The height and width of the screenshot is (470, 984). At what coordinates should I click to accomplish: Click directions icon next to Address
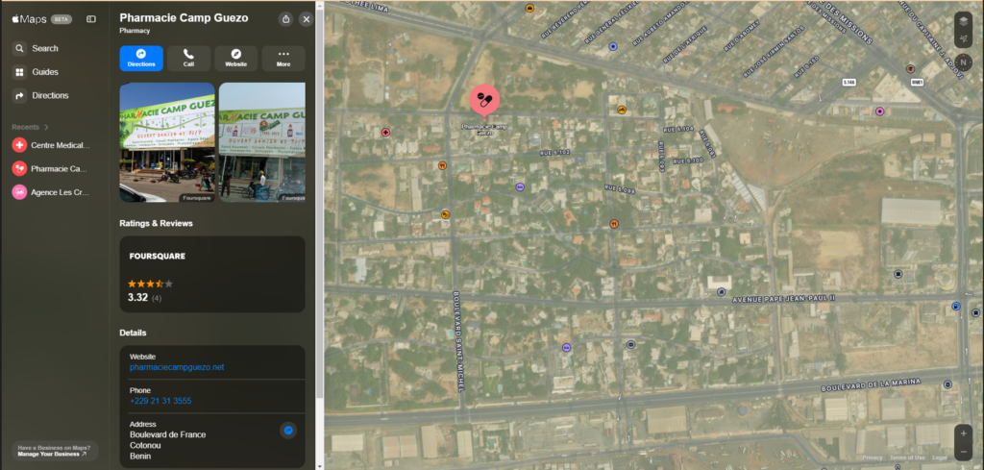[x=287, y=431]
